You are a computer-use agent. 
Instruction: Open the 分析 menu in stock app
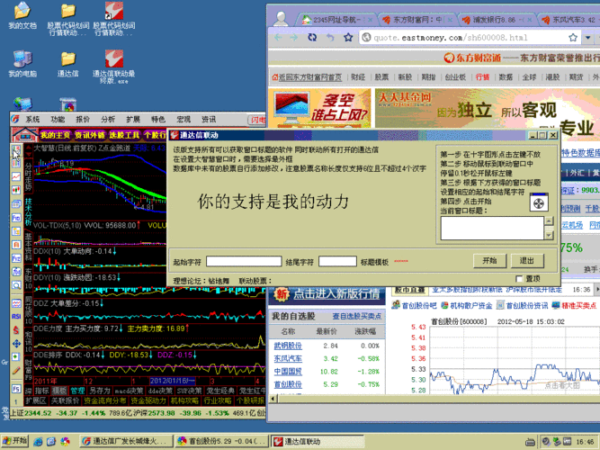(108, 119)
